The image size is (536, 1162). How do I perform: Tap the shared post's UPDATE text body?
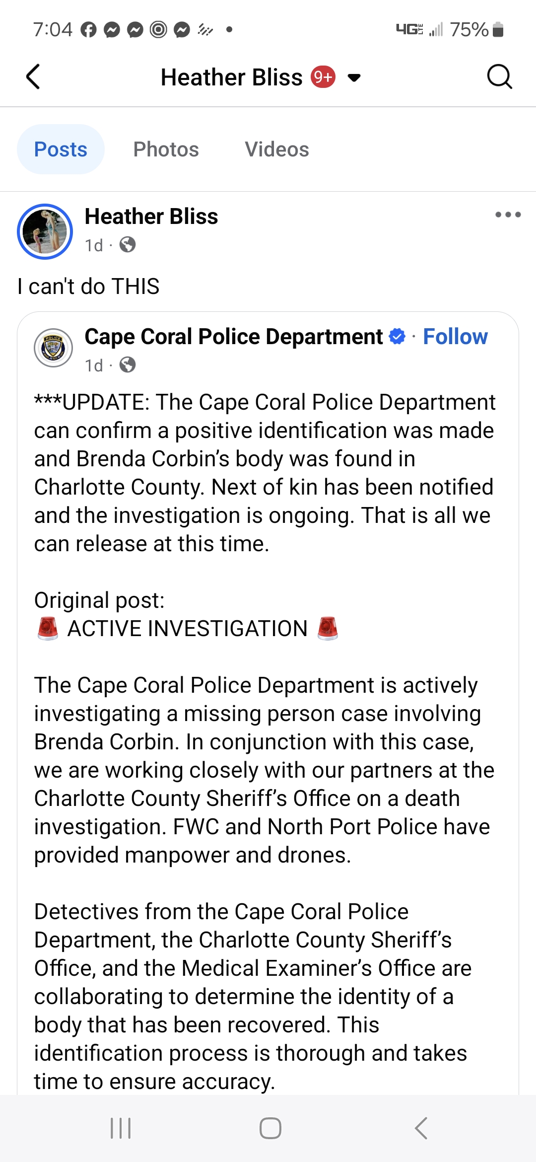[x=263, y=473]
